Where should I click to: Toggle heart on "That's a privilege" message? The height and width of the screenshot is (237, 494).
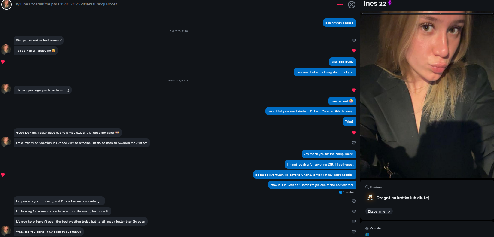(354, 90)
